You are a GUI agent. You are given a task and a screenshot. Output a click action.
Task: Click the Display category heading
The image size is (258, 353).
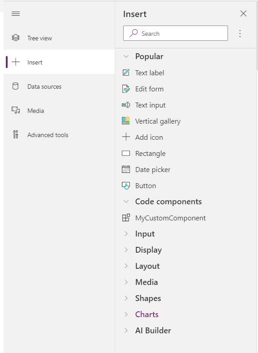(148, 250)
